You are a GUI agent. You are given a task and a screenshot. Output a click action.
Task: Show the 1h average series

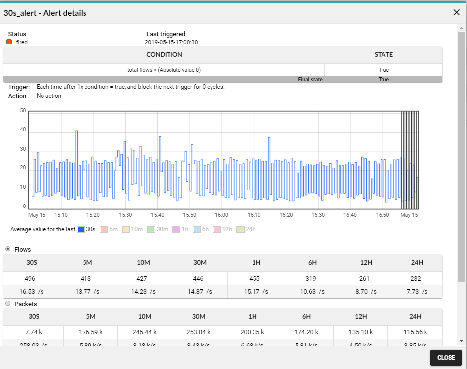click(176, 229)
